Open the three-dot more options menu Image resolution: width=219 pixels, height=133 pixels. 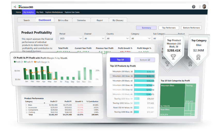point(200,7)
